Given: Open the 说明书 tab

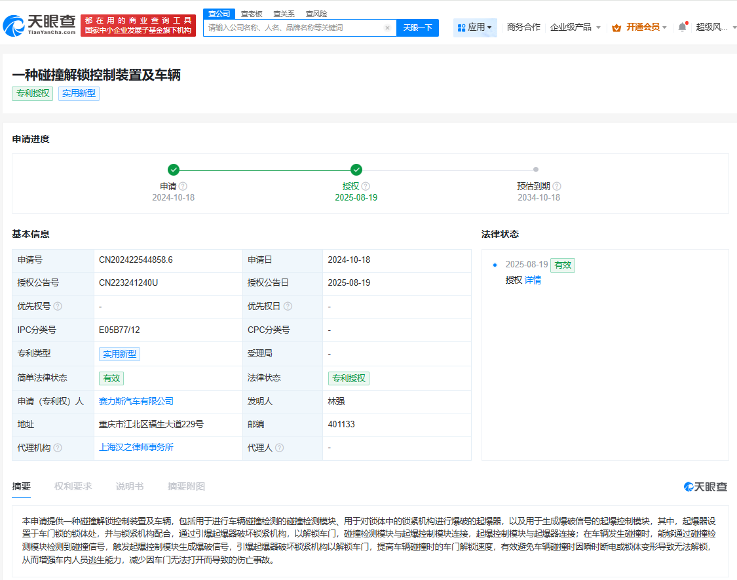Looking at the screenshot, I should [x=129, y=486].
